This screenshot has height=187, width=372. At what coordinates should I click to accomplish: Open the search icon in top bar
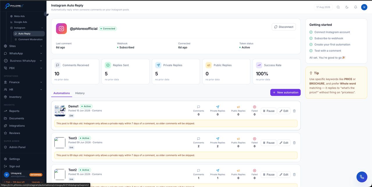338,7
